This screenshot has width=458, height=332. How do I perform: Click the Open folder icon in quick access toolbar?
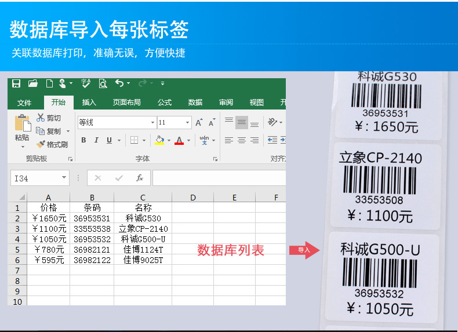(32, 83)
